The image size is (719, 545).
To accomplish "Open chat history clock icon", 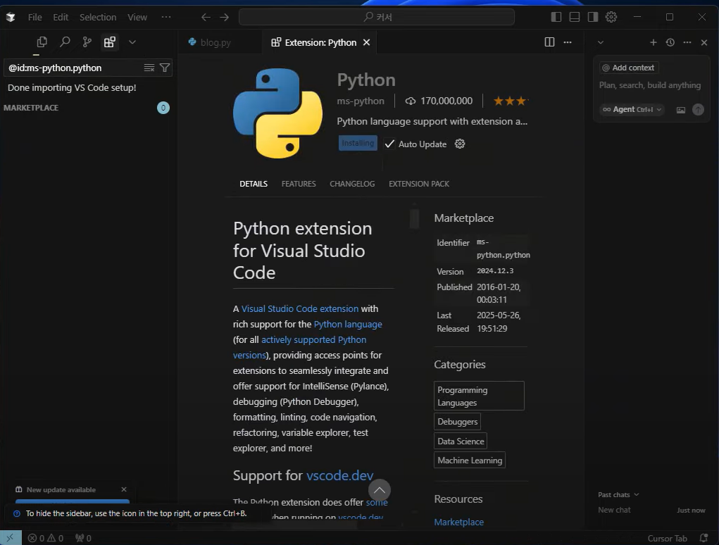I will tap(670, 43).
